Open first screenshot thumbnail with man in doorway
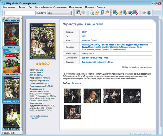The image size is (163, 136). point(72,96)
